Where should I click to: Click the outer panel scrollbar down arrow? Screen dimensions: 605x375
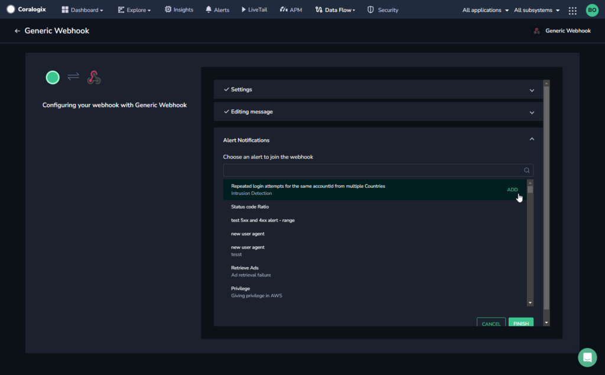547,322
